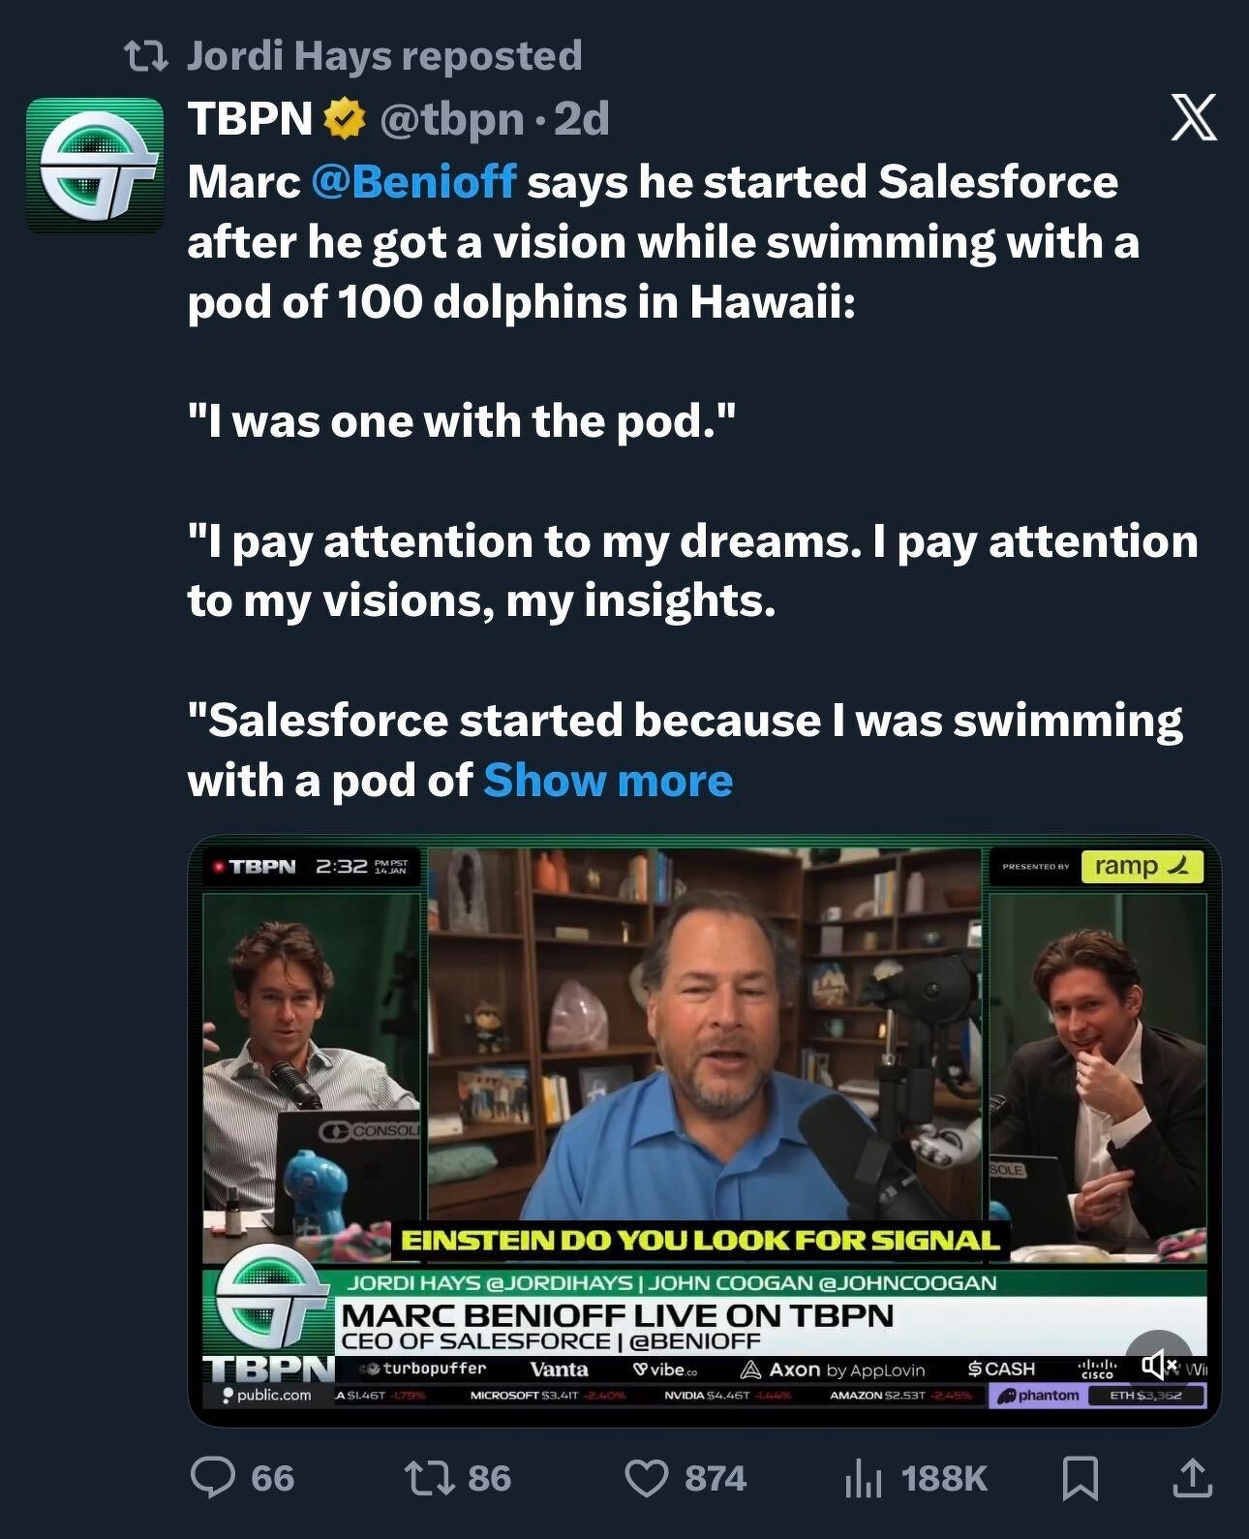Tap the reply comment icon

(x=212, y=1478)
